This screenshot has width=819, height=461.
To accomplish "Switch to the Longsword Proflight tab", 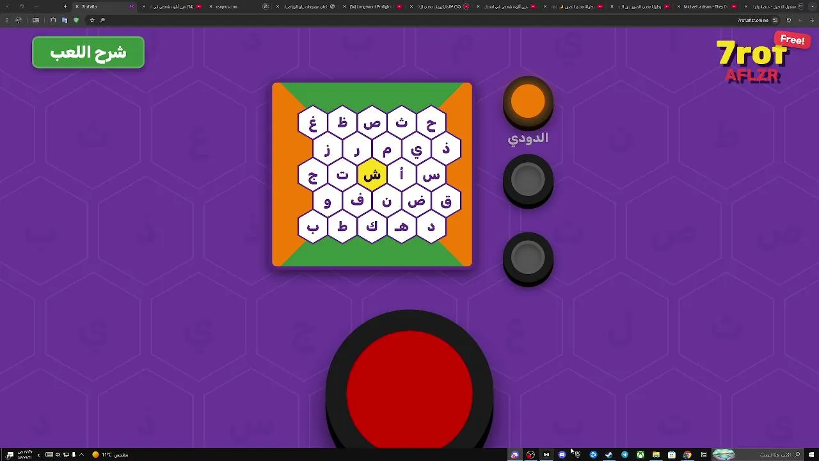I will point(372,6).
